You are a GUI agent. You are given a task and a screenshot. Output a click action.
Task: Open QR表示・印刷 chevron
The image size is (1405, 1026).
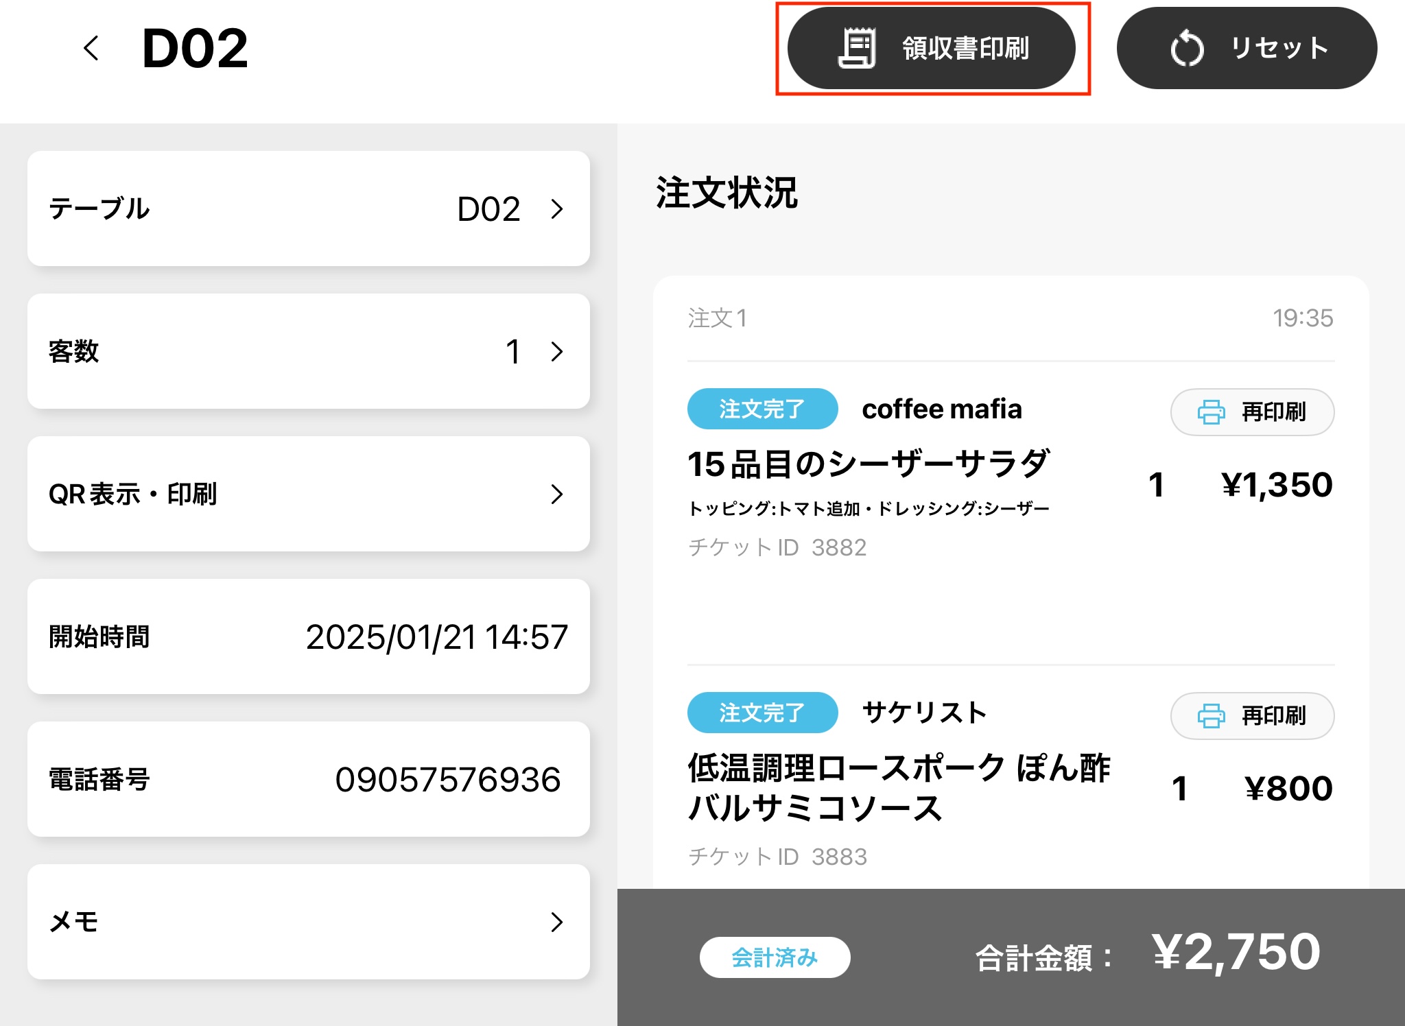pos(557,494)
